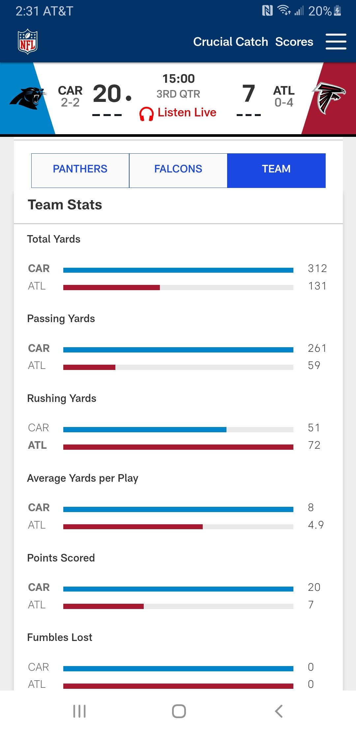Tap the ATL 0-4 record
This screenshot has width=356, height=732.
coord(284,103)
